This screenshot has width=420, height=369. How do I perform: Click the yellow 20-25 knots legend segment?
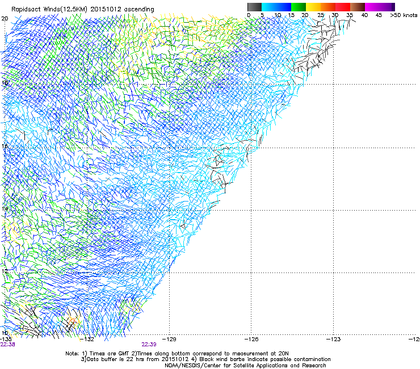click(313, 7)
